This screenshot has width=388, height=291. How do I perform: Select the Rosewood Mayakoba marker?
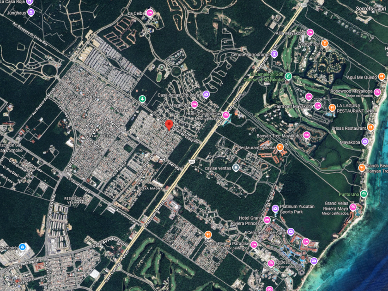377,92
